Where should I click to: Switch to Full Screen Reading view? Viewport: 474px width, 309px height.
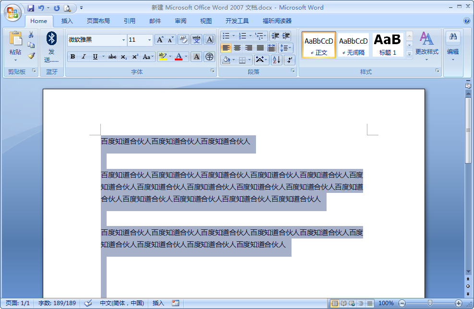click(x=343, y=303)
